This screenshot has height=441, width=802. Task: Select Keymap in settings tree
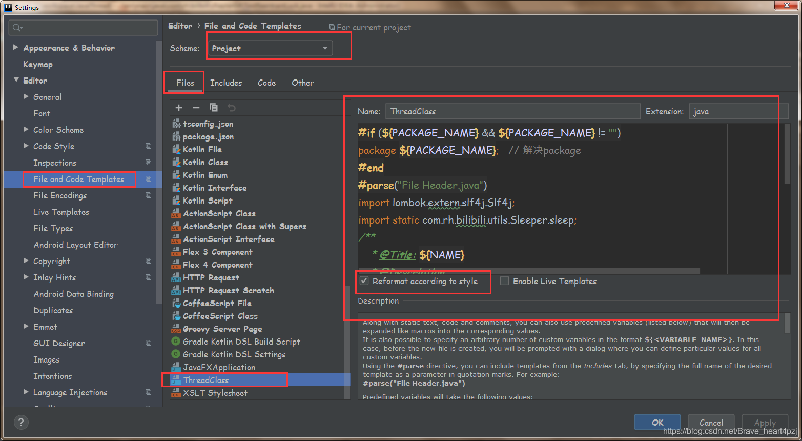(x=38, y=65)
